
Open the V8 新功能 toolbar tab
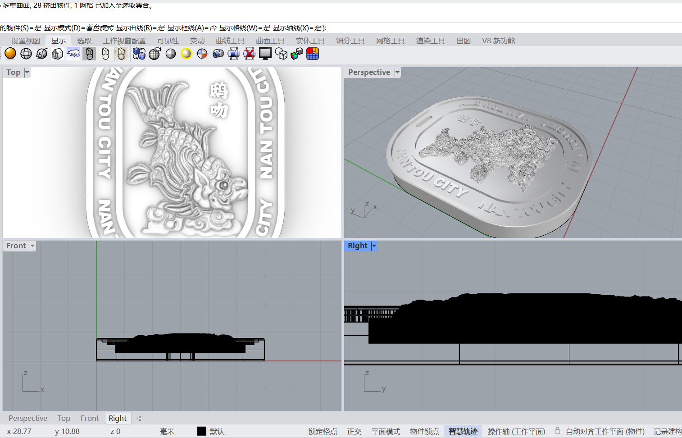498,41
